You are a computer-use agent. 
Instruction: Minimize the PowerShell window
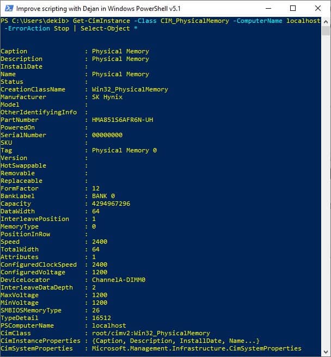coord(268,8)
